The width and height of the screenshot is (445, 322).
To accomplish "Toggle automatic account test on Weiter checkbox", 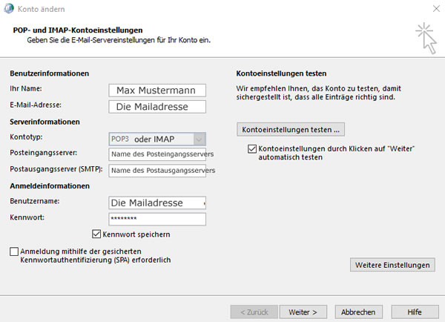I will pyautogui.click(x=252, y=149).
